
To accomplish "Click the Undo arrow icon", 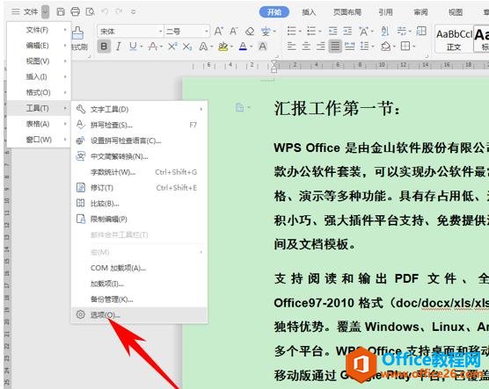I will pos(105,11).
